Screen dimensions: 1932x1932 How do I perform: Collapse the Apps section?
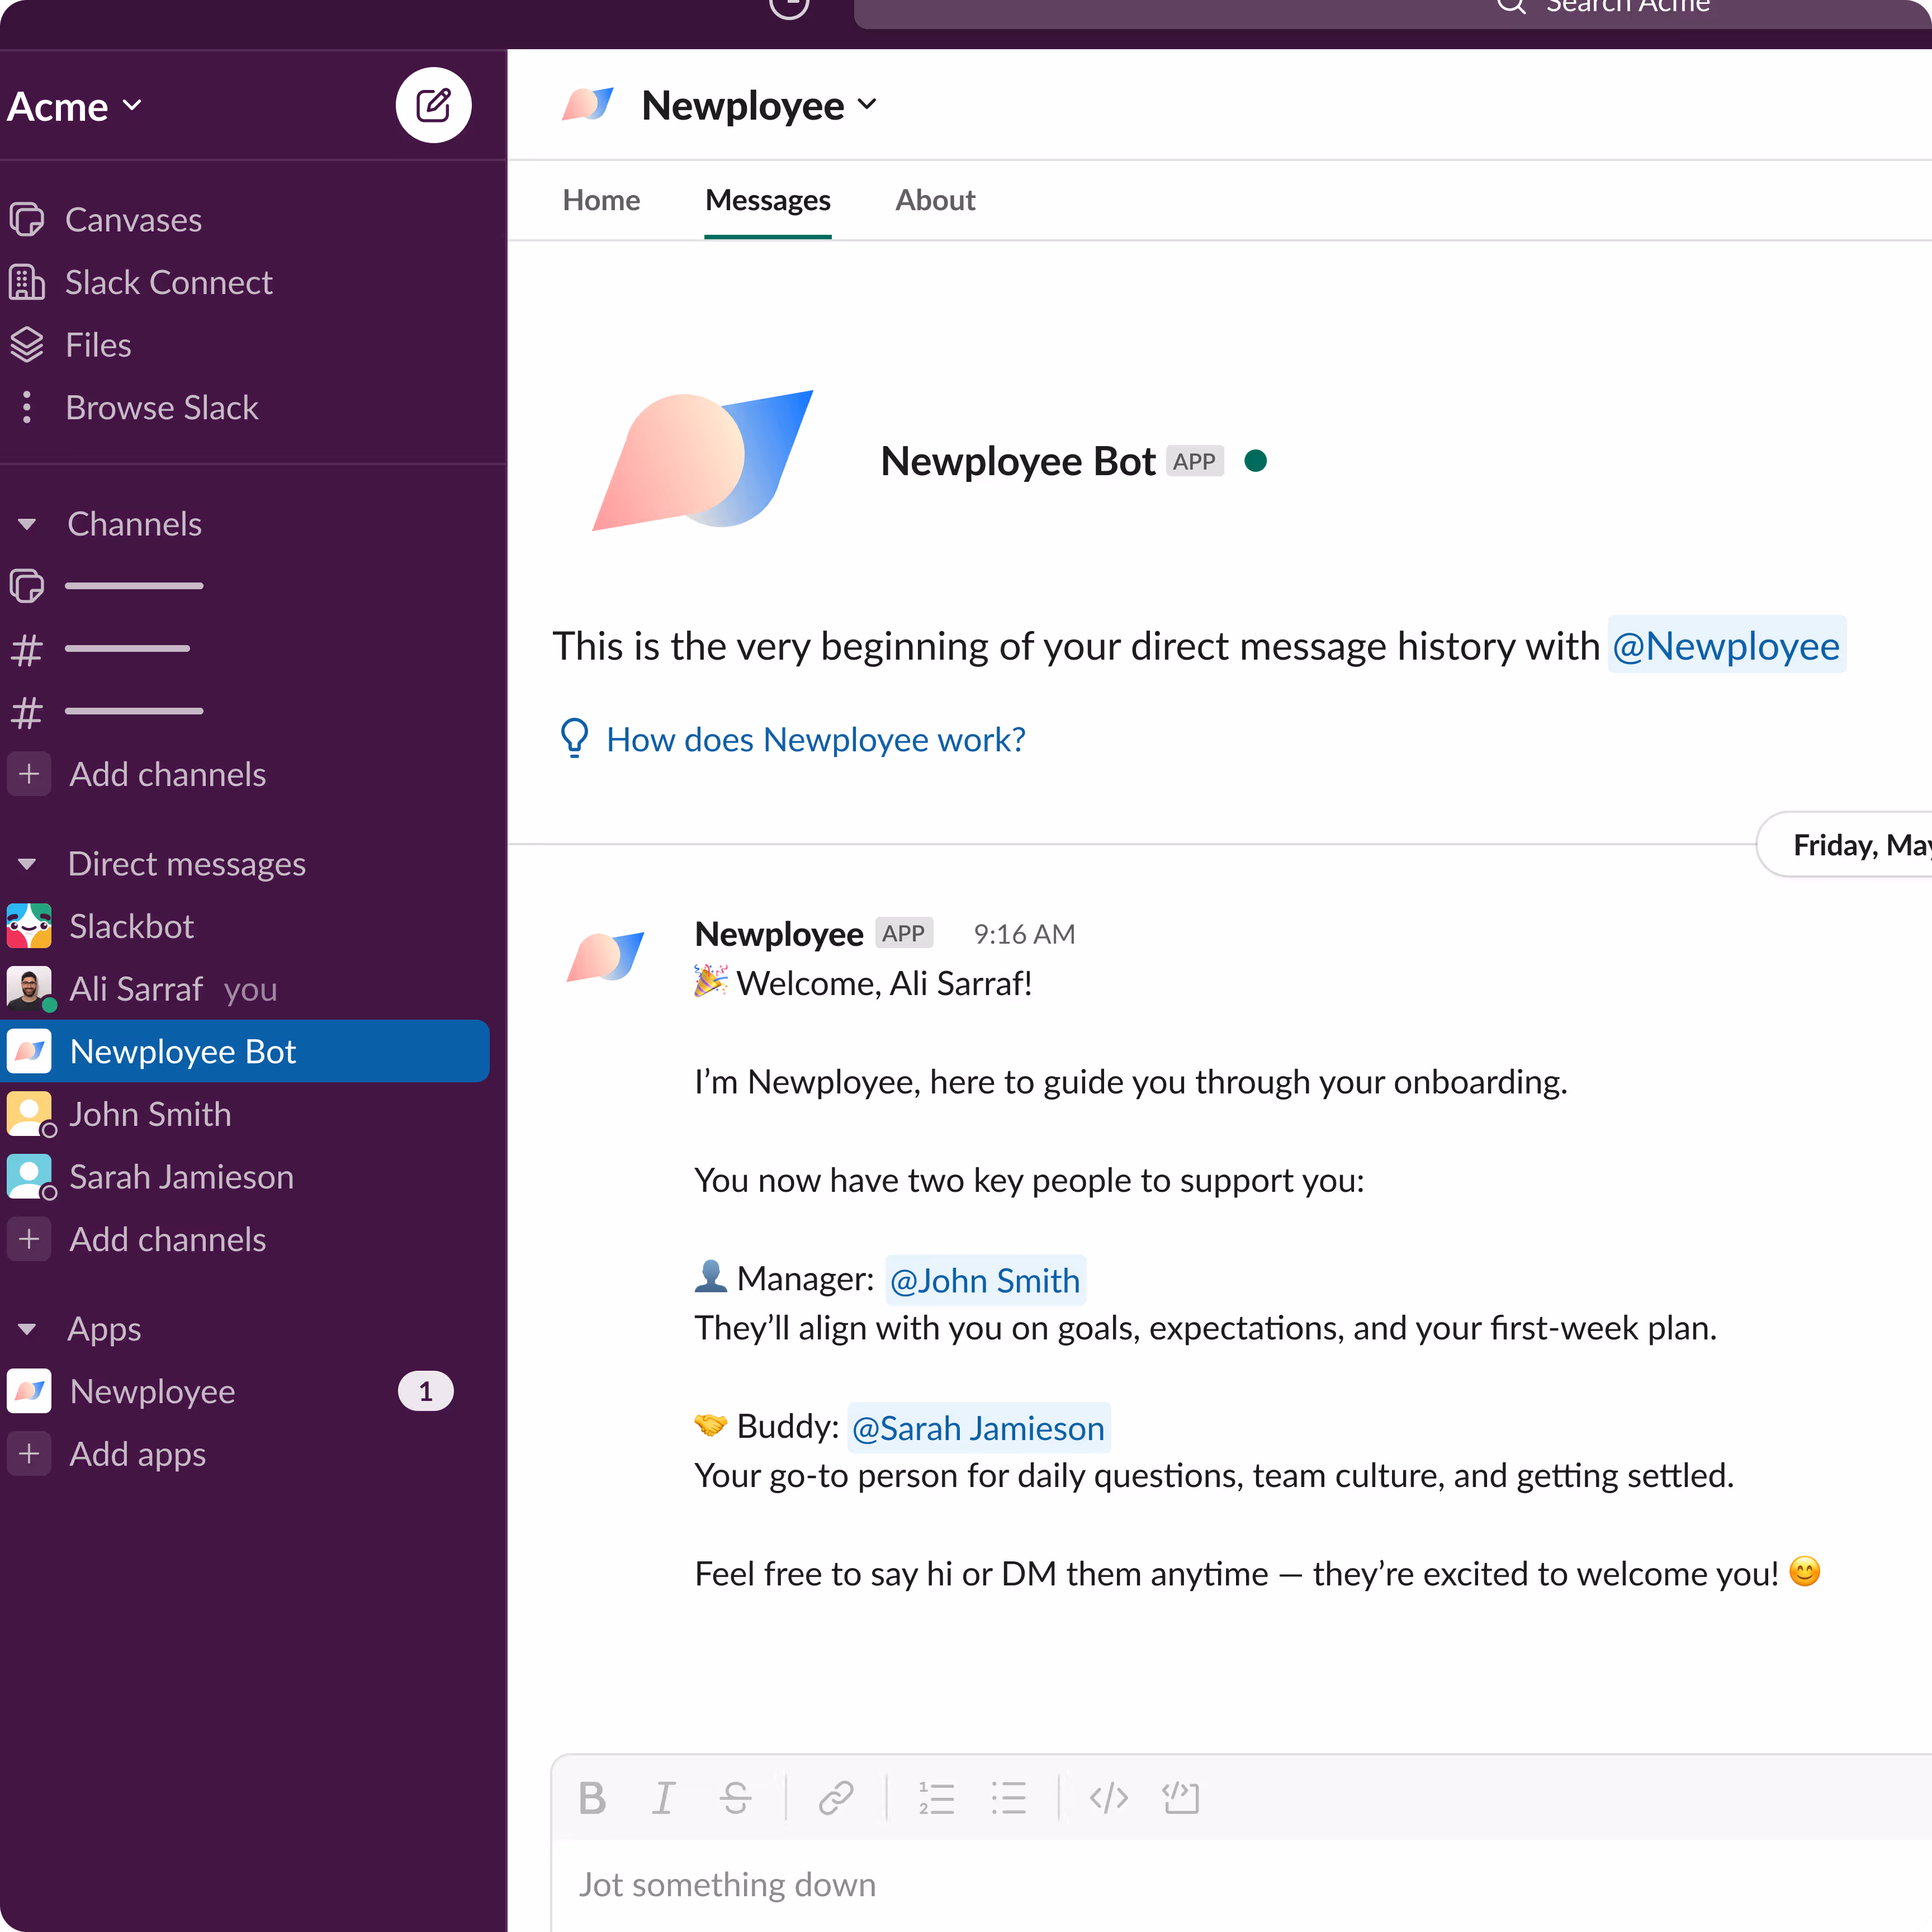pyautogui.click(x=27, y=1329)
